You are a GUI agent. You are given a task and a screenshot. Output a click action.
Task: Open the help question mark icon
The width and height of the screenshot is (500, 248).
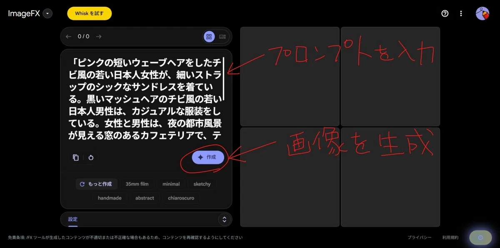tap(445, 13)
